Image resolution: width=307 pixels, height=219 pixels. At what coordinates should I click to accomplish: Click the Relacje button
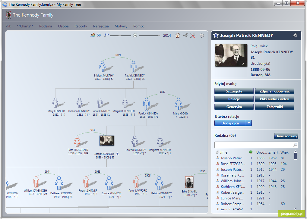pos(234,99)
